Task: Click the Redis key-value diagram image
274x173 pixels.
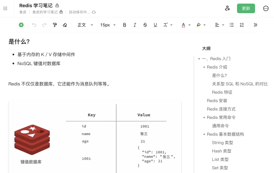Action: pos(95,137)
